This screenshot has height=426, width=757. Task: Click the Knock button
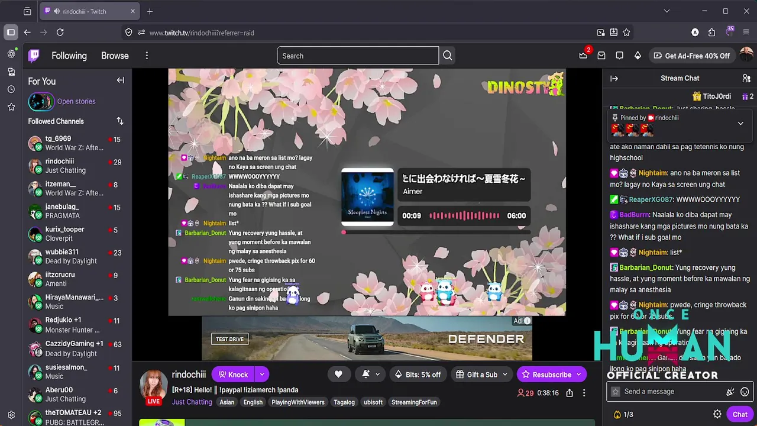(233, 375)
